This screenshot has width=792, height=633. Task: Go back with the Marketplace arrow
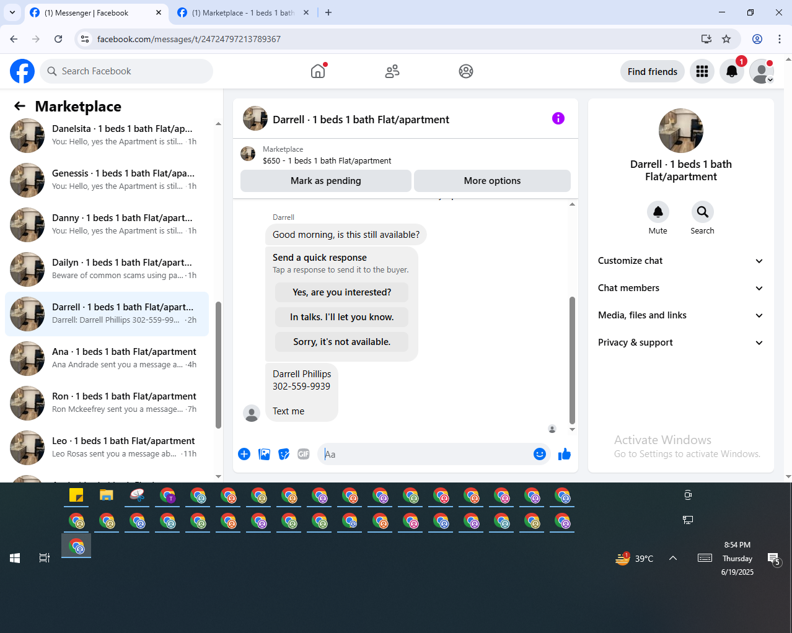(20, 106)
